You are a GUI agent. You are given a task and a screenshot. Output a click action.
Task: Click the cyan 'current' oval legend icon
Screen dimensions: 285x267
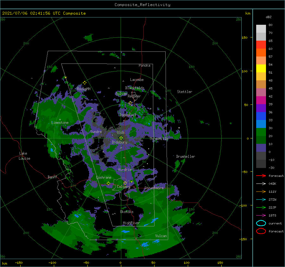point(261,223)
